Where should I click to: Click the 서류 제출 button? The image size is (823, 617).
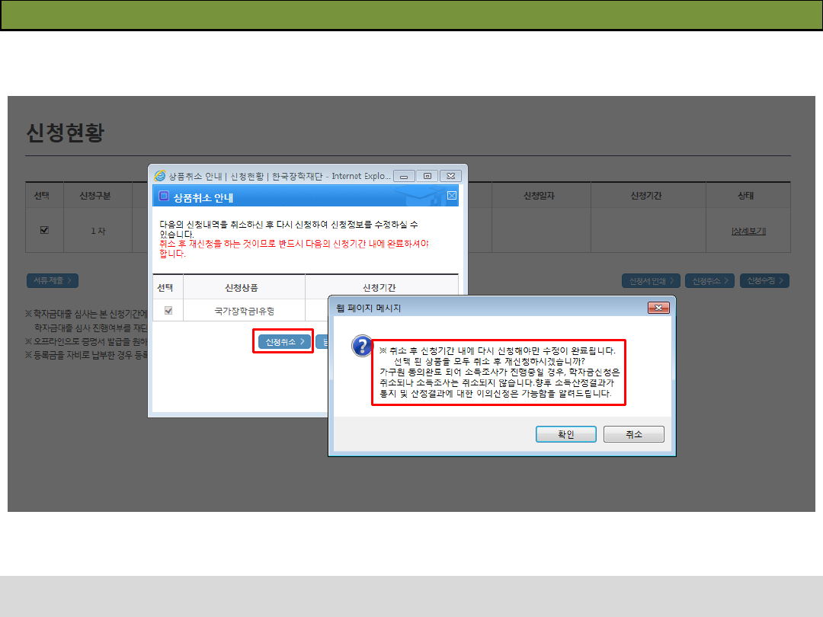(x=53, y=281)
